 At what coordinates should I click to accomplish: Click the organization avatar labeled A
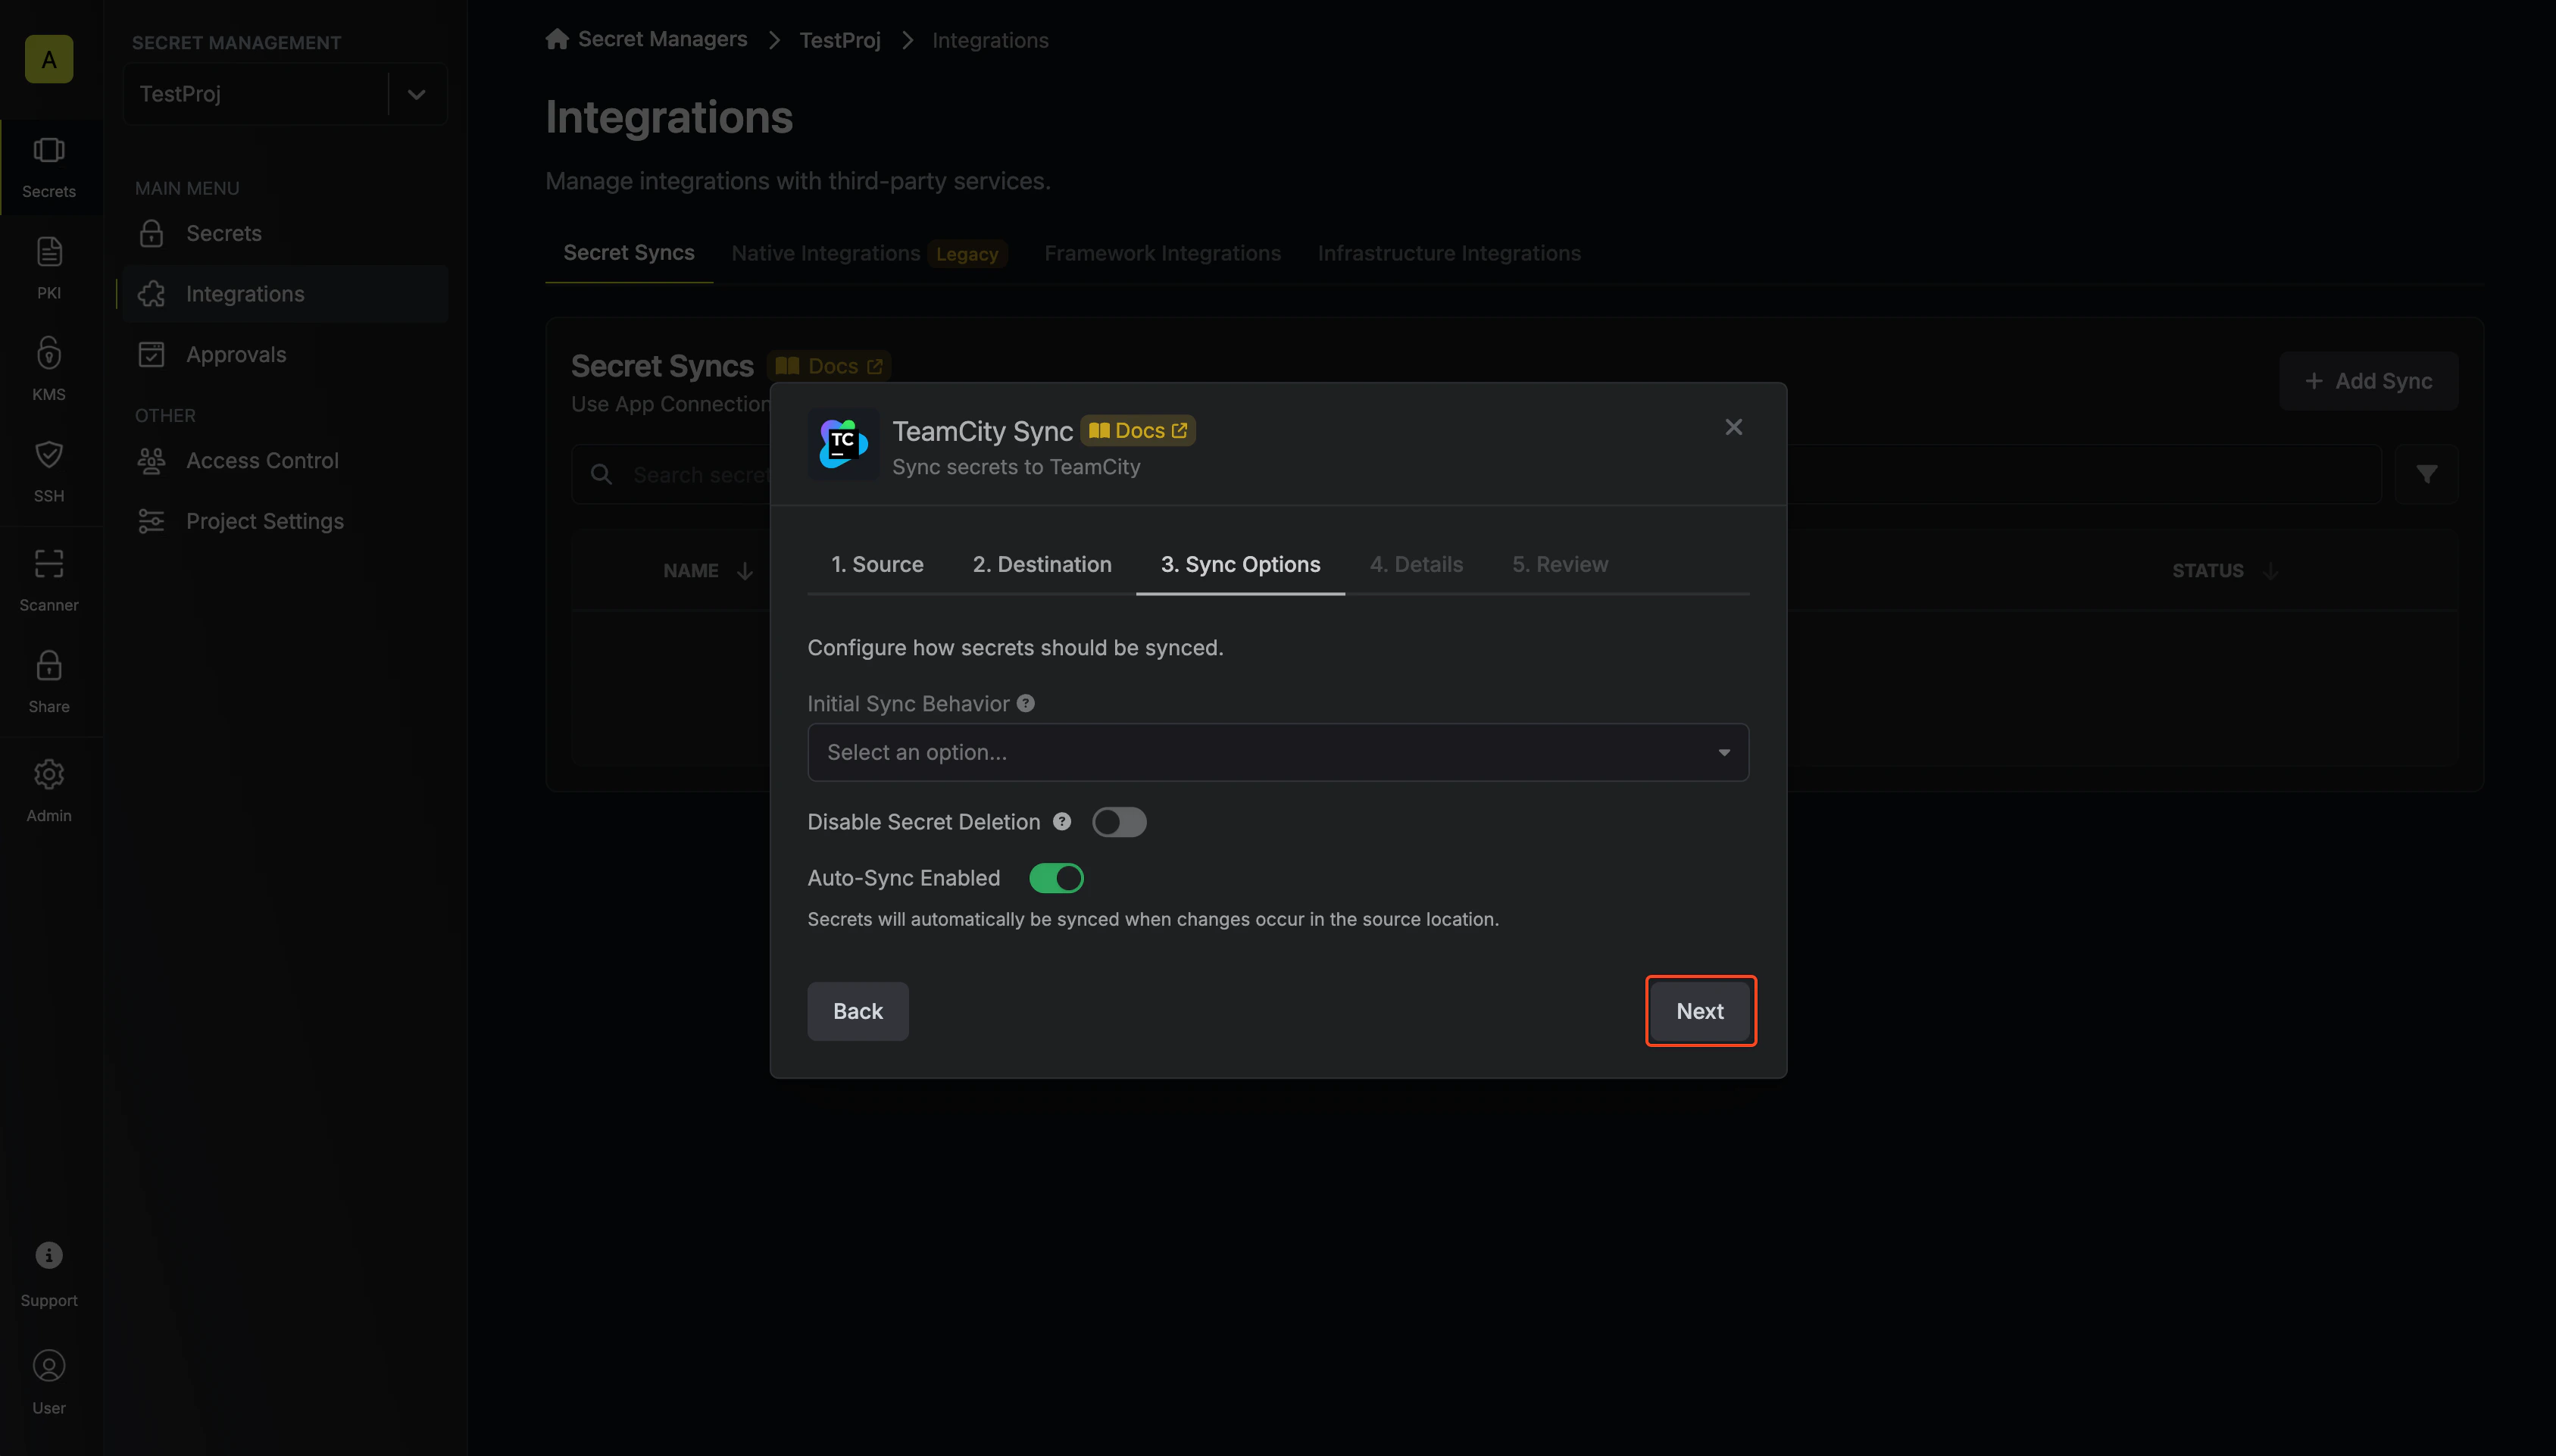click(x=49, y=59)
